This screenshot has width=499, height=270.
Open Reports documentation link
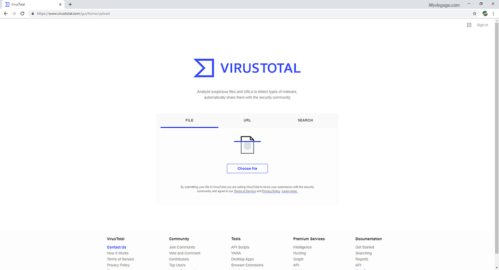click(362, 259)
